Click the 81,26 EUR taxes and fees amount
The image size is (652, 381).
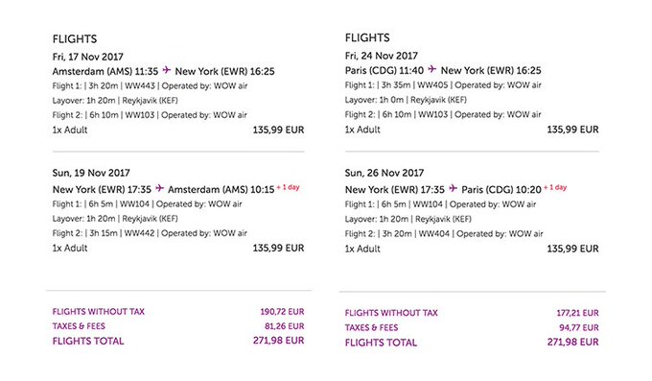(285, 326)
